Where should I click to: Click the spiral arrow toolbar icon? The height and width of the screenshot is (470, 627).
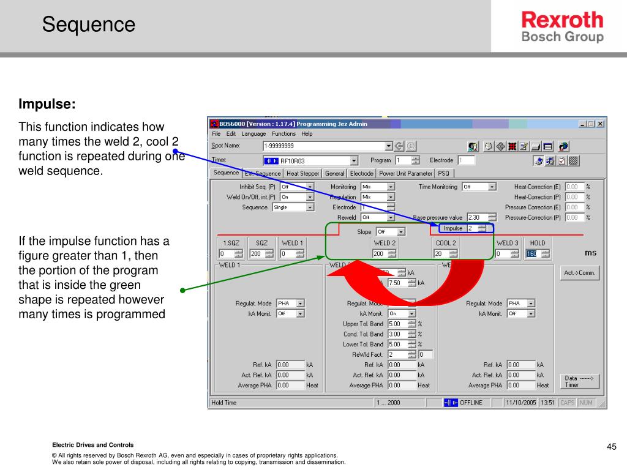coord(500,147)
